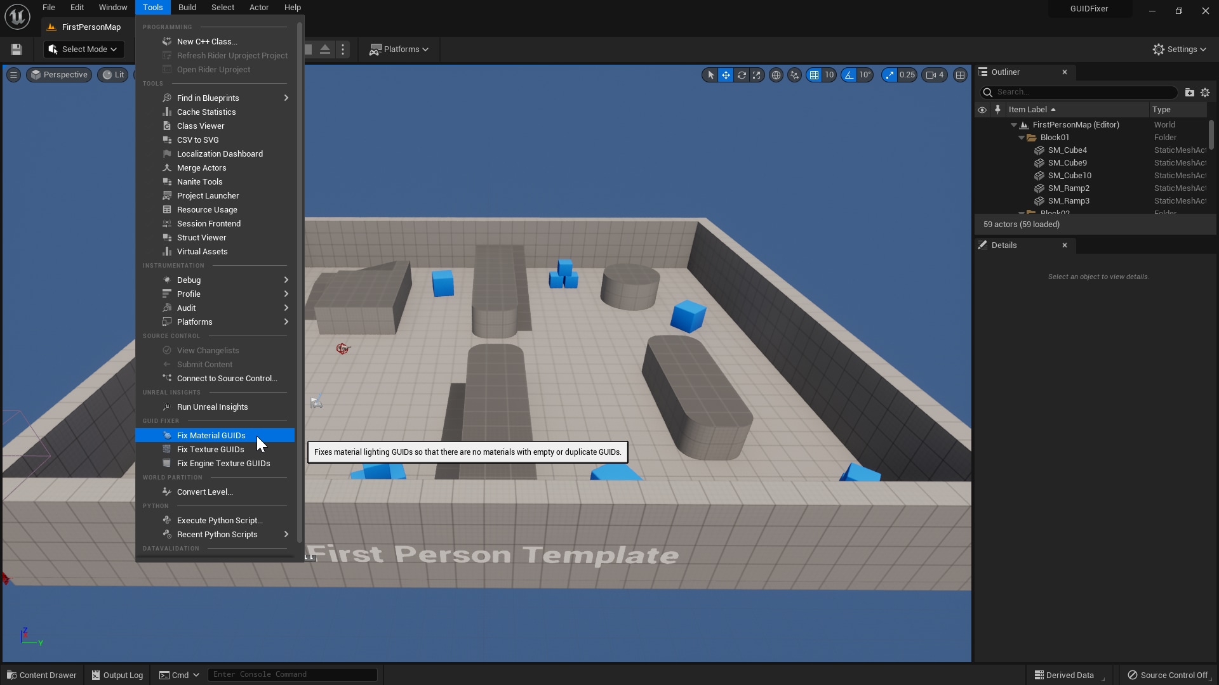Disable rotation angle snapping
This screenshot has width=1219, height=685.
851,75
